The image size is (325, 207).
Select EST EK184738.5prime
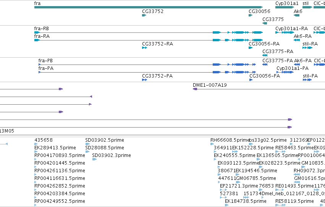click(x=246, y=201)
